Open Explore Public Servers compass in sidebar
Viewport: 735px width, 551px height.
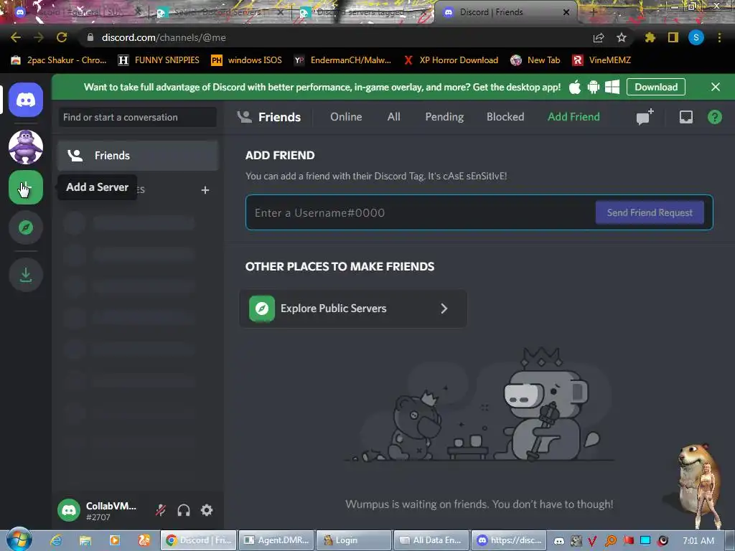point(26,227)
